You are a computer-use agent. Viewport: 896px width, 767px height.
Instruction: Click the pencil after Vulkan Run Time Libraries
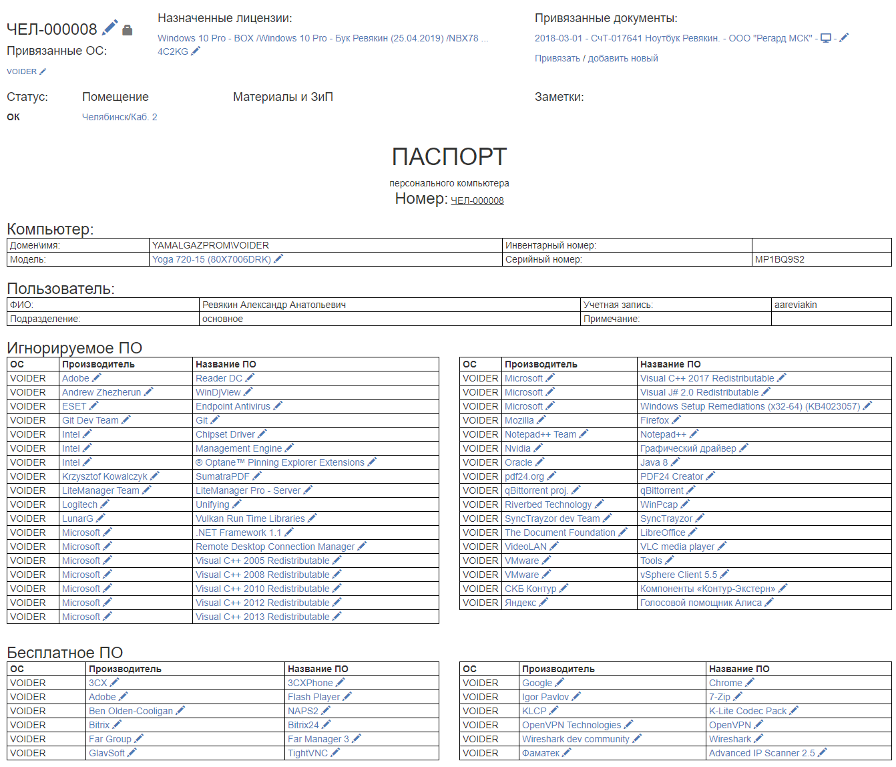312,518
